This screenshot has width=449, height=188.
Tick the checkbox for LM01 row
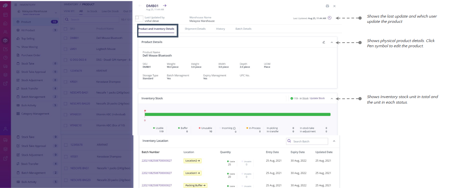[66, 49]
